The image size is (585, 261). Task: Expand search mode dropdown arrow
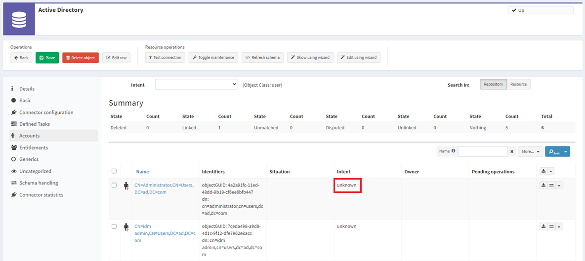tap(566, 151)
